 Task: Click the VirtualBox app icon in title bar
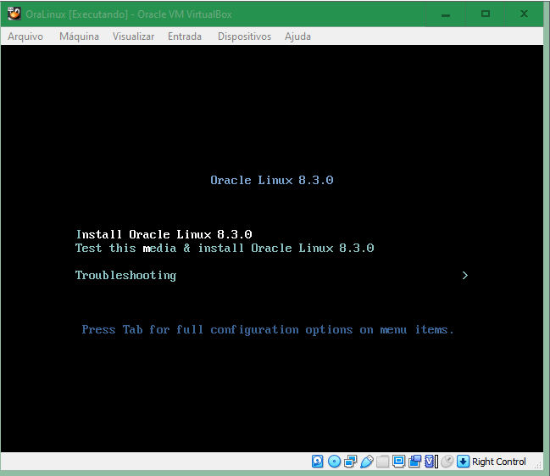tap(14, 14)
